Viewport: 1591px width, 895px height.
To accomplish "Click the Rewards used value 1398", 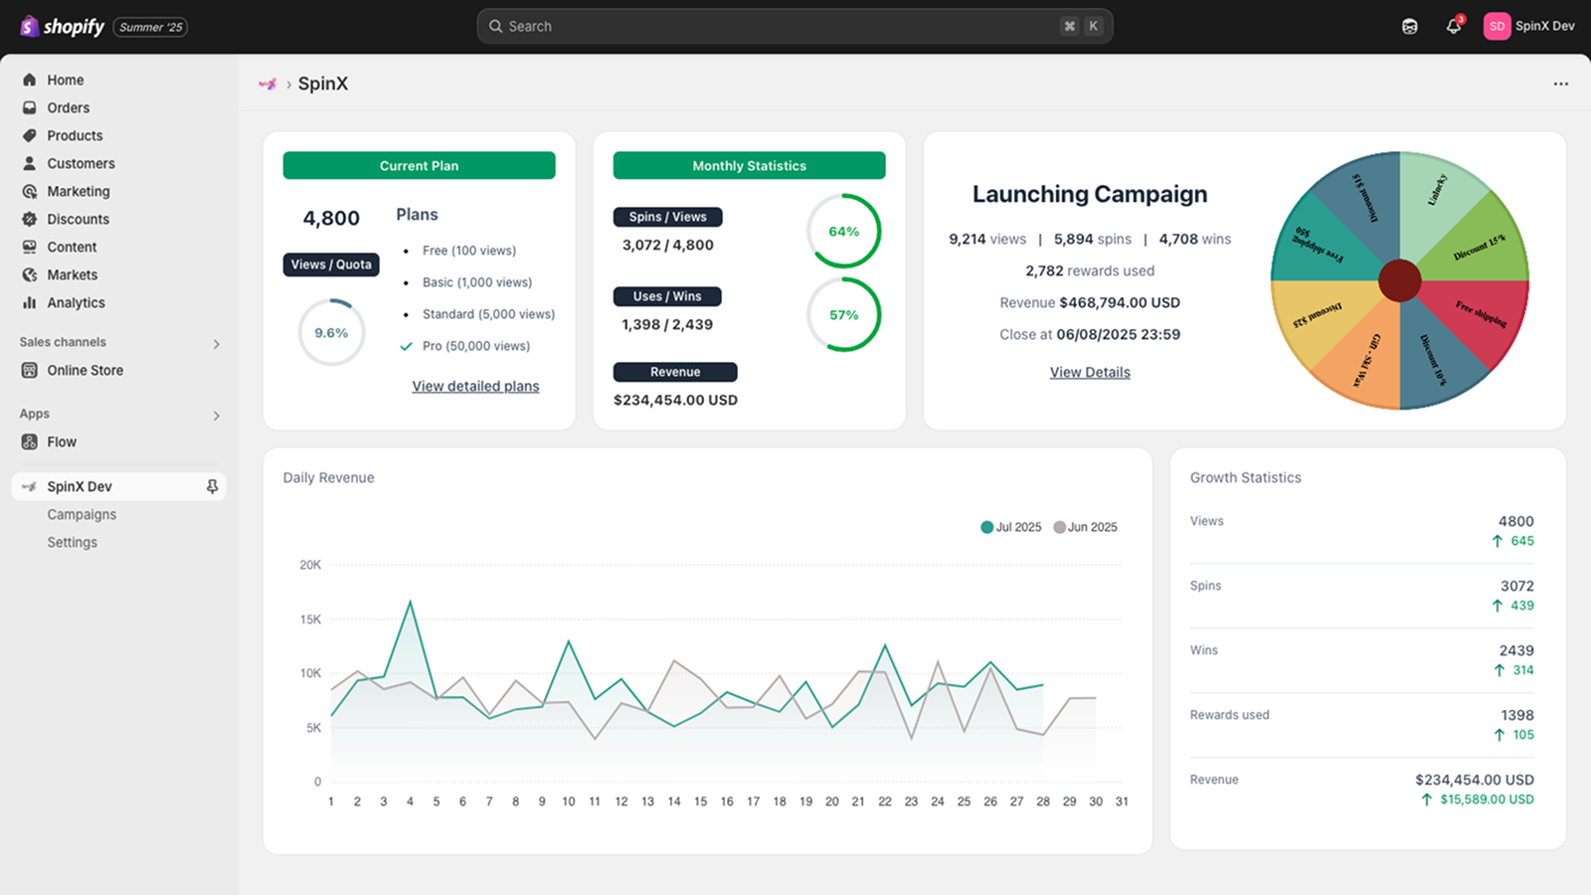I will click(1517, 715).
